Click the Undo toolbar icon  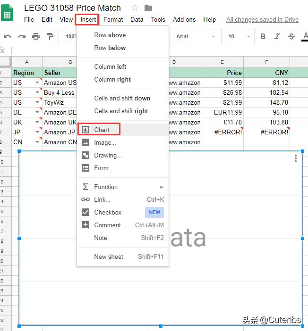tap(8, 36)
